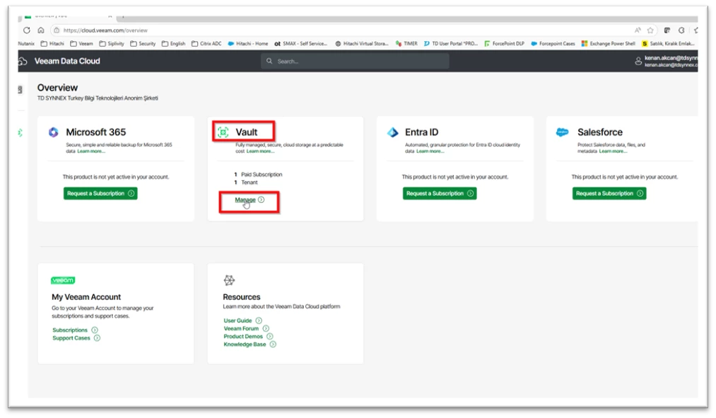
Task: Open Learn more link for Microsoft 365
Action: tap(91, 151)
